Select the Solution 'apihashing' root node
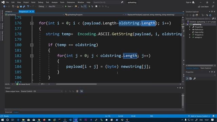Image resolution: width=217 pixels, height=122 pixels. (x=201, y=22)
